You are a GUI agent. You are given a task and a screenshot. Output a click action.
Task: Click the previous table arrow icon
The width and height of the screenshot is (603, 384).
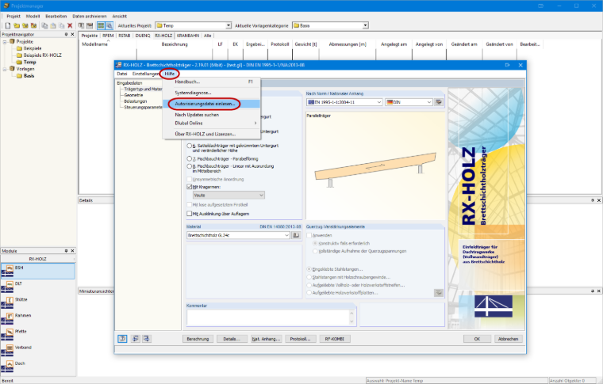(136, 339)
